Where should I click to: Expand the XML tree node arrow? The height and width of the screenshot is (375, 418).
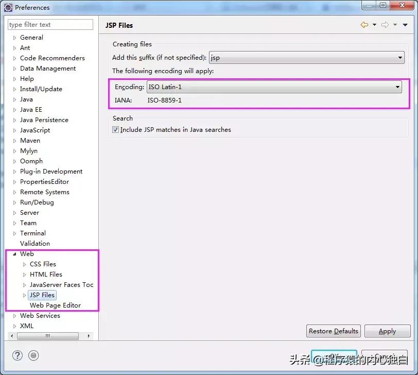(x=14, y=326)
